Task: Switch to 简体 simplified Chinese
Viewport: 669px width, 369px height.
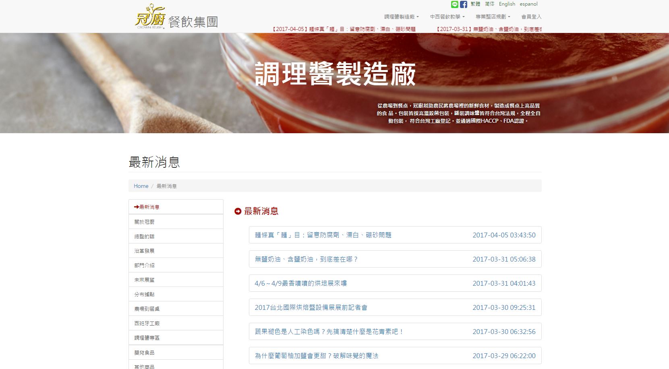Action: pyautogui.click(x=489, y=4)
